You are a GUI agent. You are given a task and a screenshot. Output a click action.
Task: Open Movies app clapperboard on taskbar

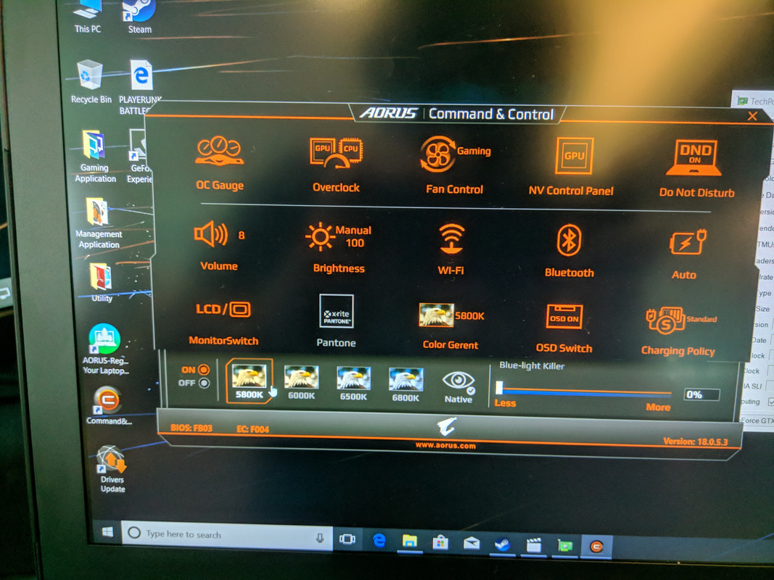point(534,545)
